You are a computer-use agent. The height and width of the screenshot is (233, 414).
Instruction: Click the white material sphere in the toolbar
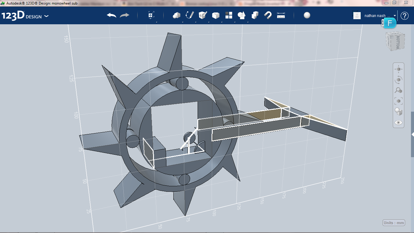click(x=307, y=15)
